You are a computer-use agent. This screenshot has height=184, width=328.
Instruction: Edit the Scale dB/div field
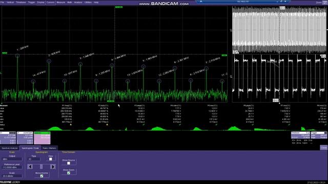click(12, 176)
